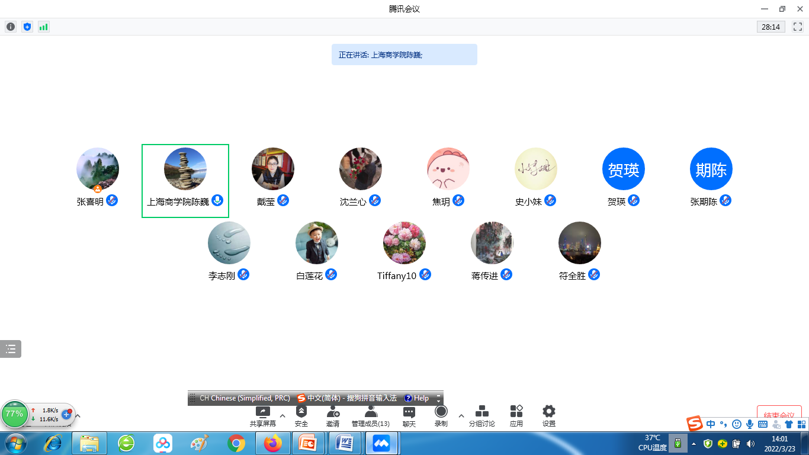Open the 安全 security menu
Screen dimensions: 809x455
302,415
